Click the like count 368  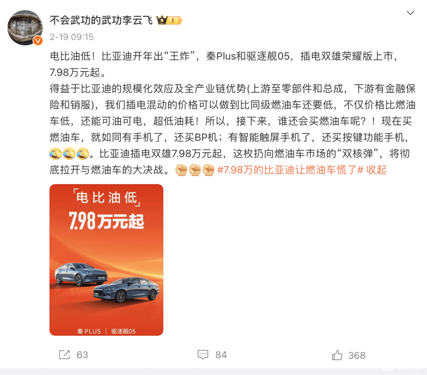(357, 355)
